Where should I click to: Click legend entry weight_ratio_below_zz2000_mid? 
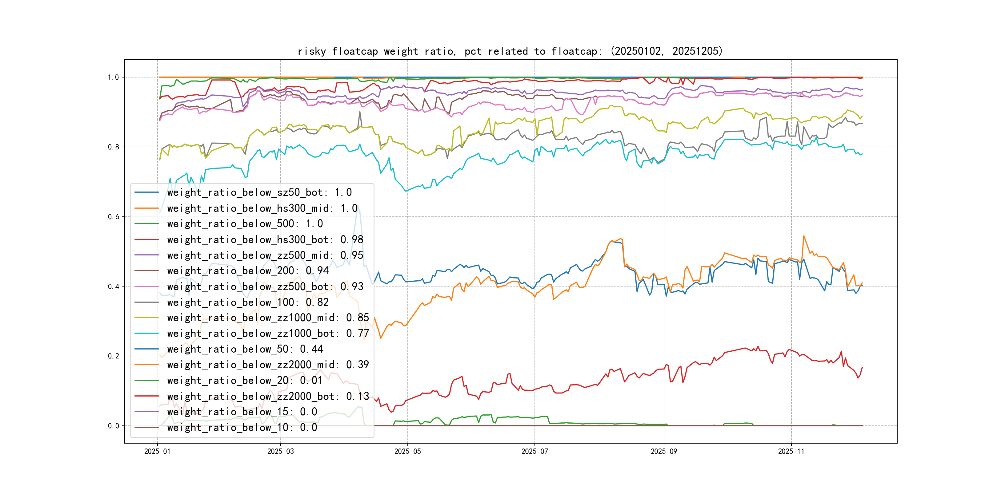click(x=268, y=365)
